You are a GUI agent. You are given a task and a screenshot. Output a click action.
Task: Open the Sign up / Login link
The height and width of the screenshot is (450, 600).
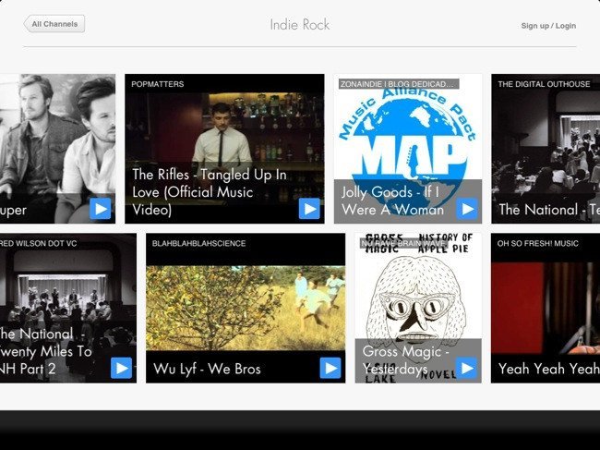coord(548,26)
